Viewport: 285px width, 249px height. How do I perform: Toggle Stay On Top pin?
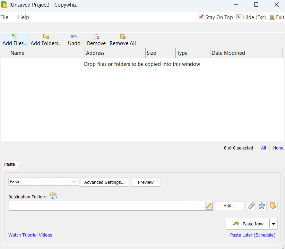(x=216, y=17)
